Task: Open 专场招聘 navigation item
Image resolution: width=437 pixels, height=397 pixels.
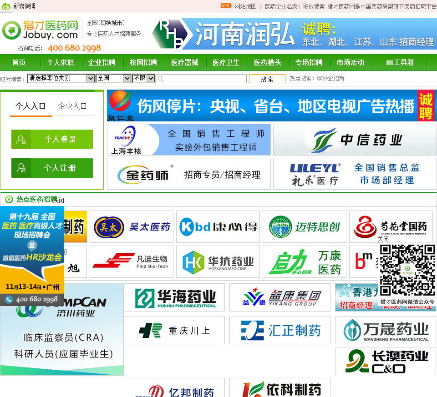Action: 309,62
